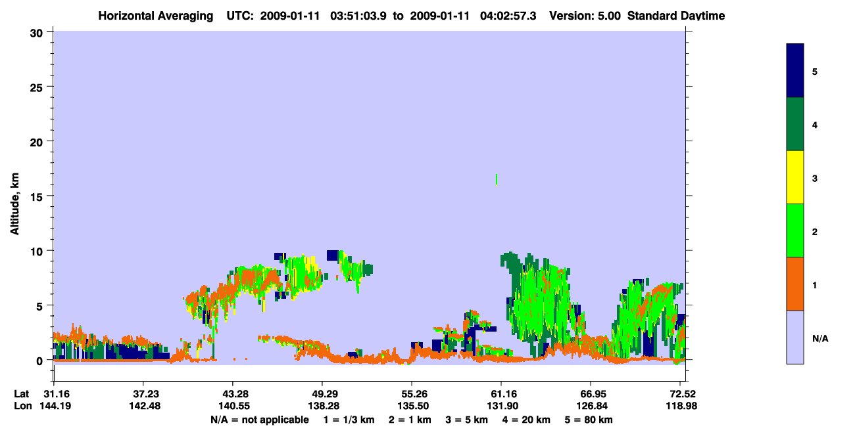Click longitude value 118.98
Image resolution: width=855 pixels, height=438 pixels.
pos(681,406)
